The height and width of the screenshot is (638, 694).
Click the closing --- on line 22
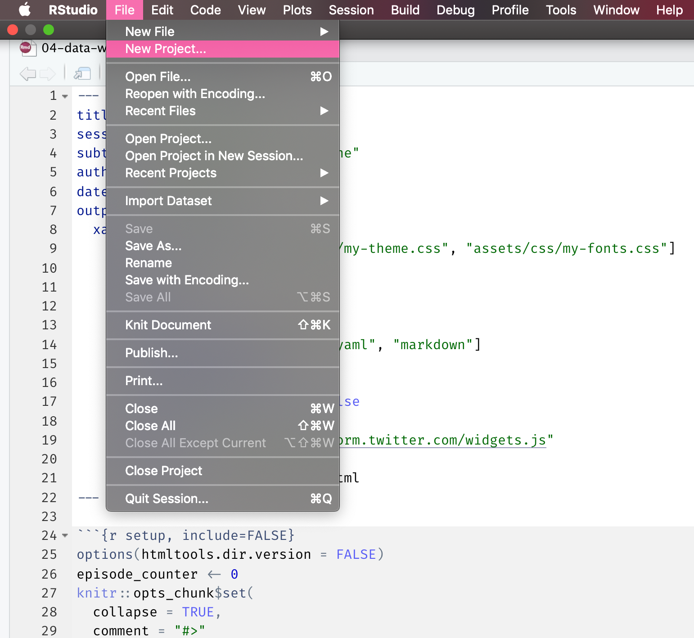89,498
